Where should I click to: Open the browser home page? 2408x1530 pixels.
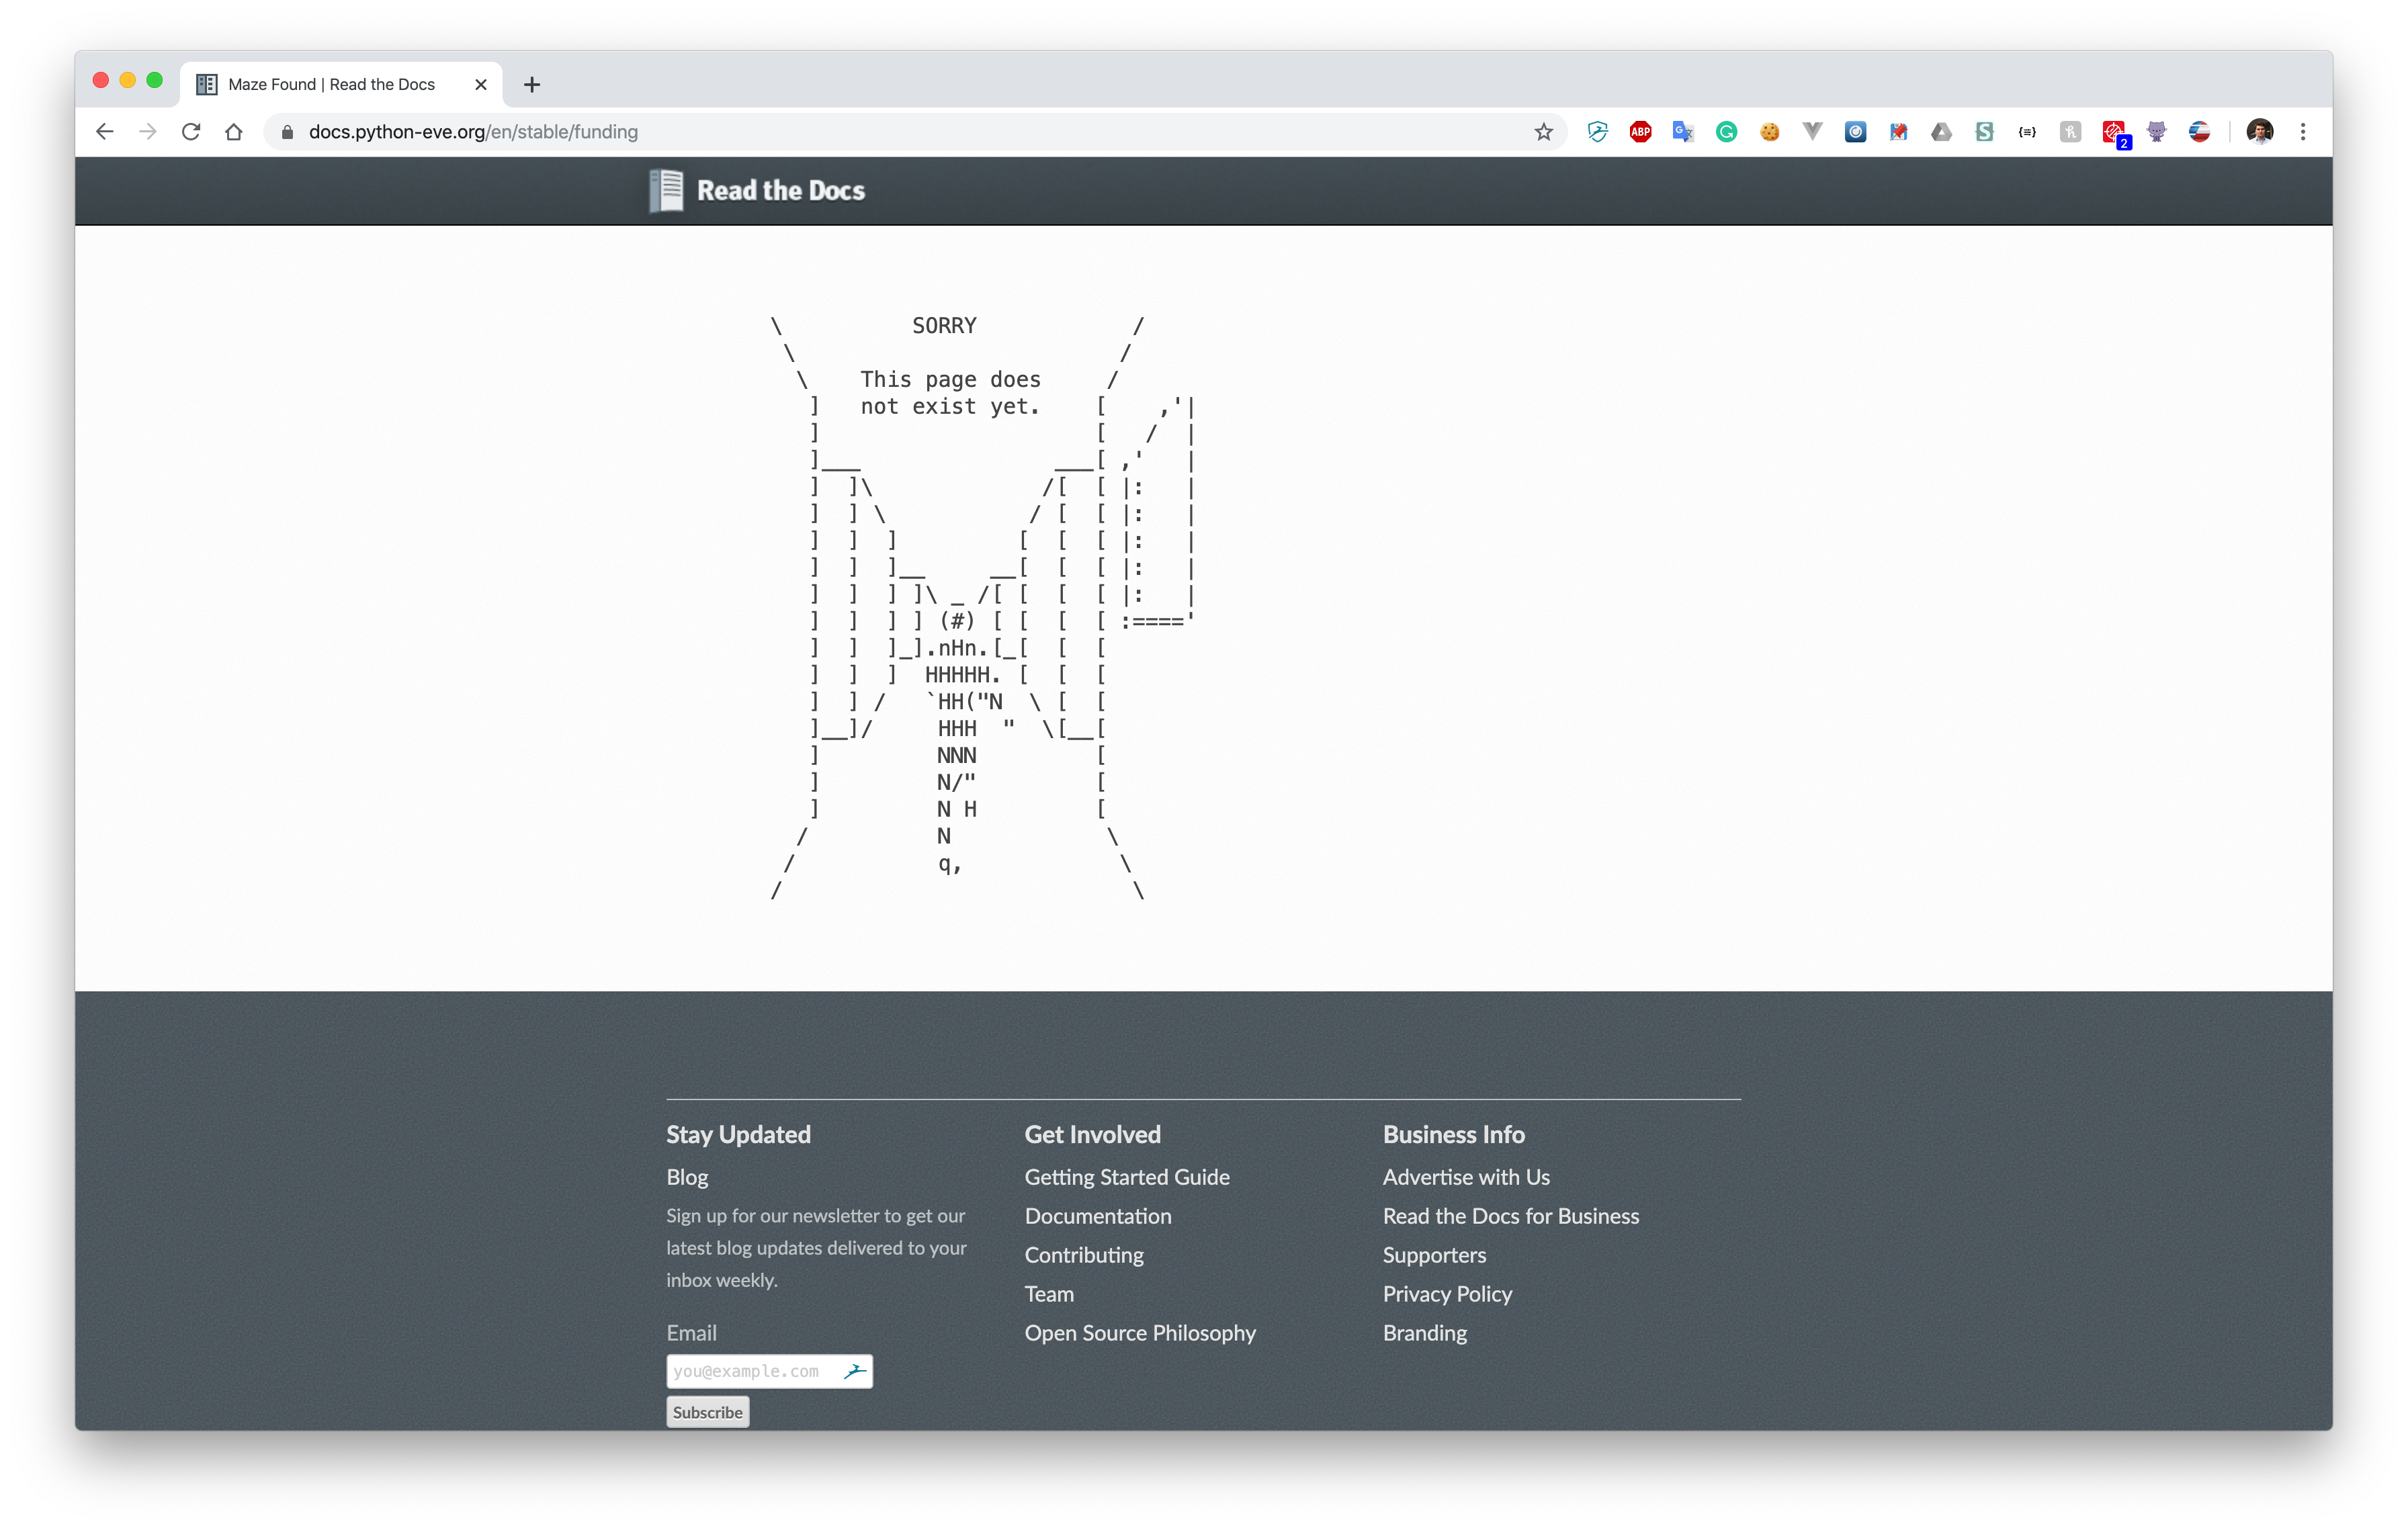click(234, 131)
